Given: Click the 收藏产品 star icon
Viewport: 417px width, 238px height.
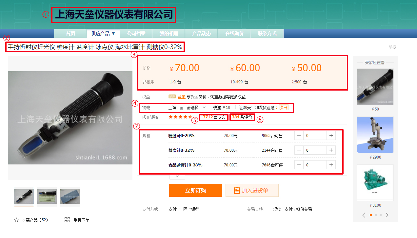Looking at the screenshot, I should (16, 220).
